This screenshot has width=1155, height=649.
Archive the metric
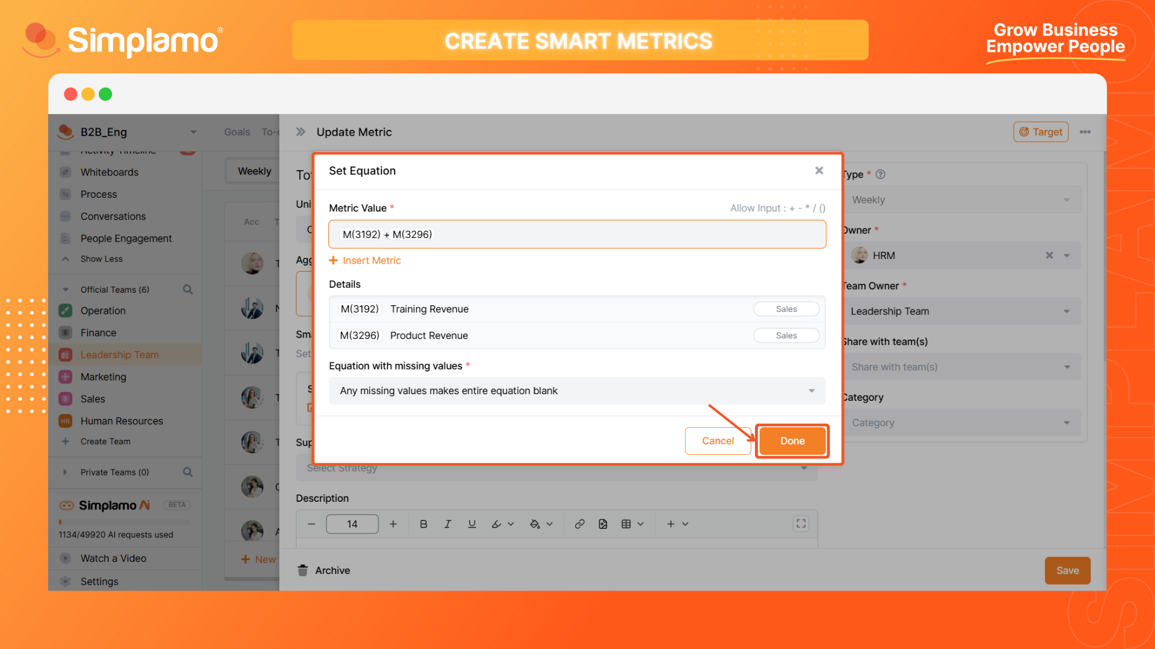coord(324,570)
